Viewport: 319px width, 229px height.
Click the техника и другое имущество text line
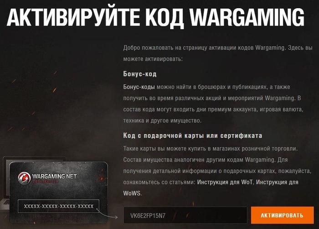click(162, 120)
